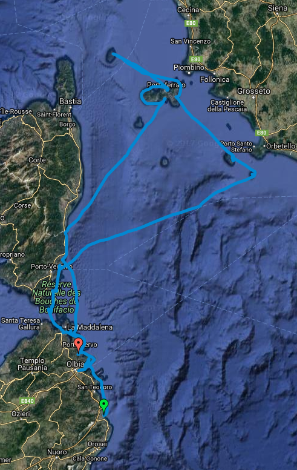Click the E80 road badge near Cecina
Screen dimensions: 297x470
point(191,23)
